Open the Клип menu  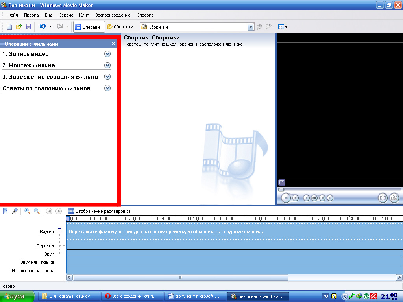coord(84,15)
